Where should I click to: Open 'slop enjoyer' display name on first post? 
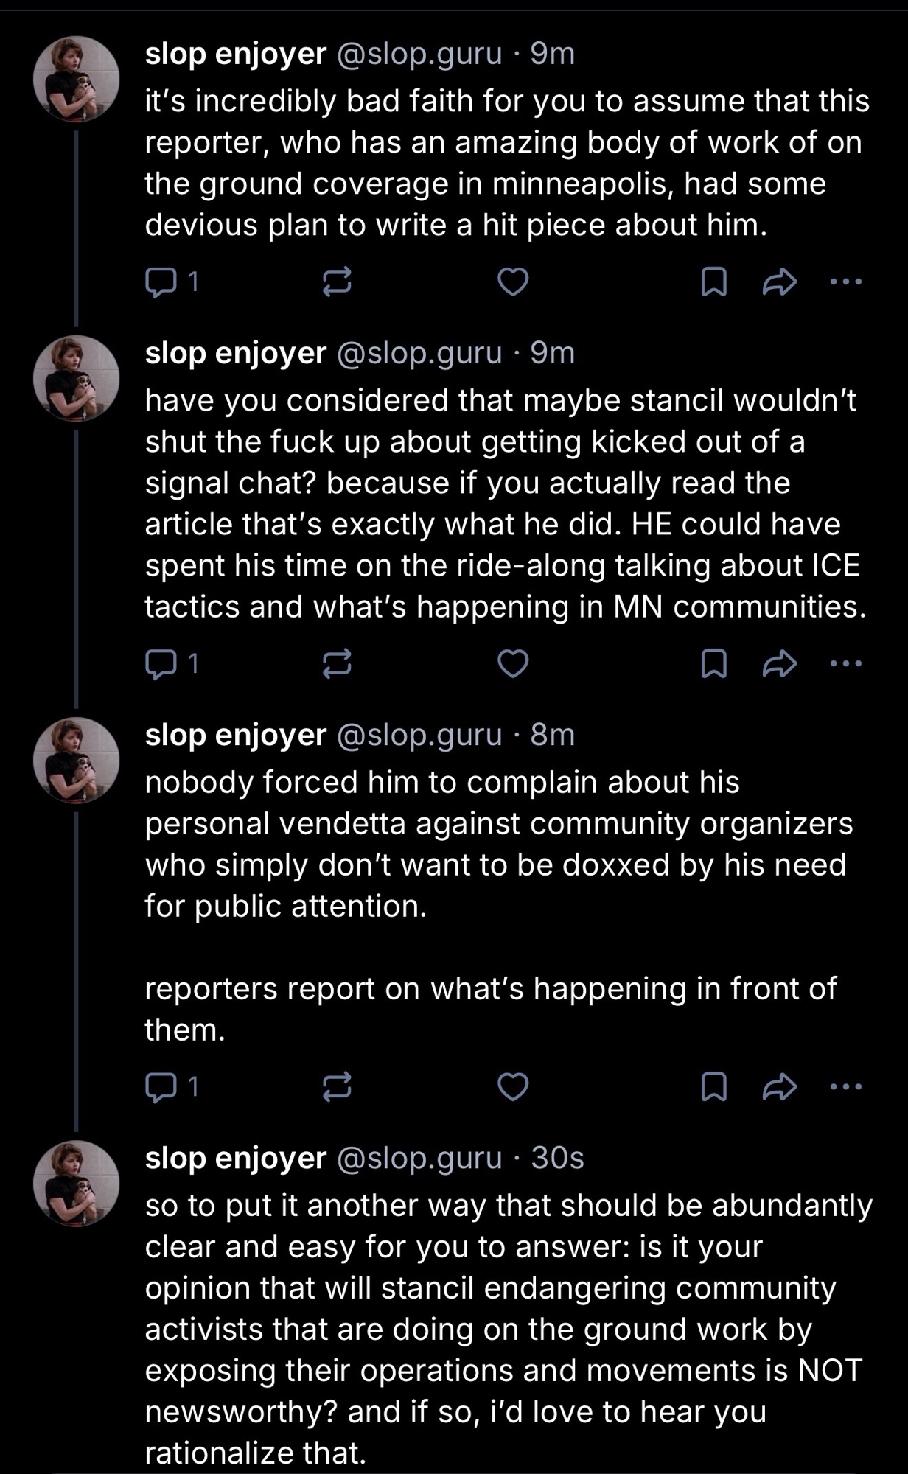235,54
